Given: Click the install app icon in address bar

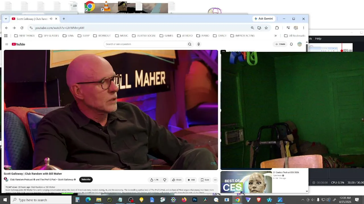Looking at the screenshot, I should pyautogui.click(x=259, y=28).
